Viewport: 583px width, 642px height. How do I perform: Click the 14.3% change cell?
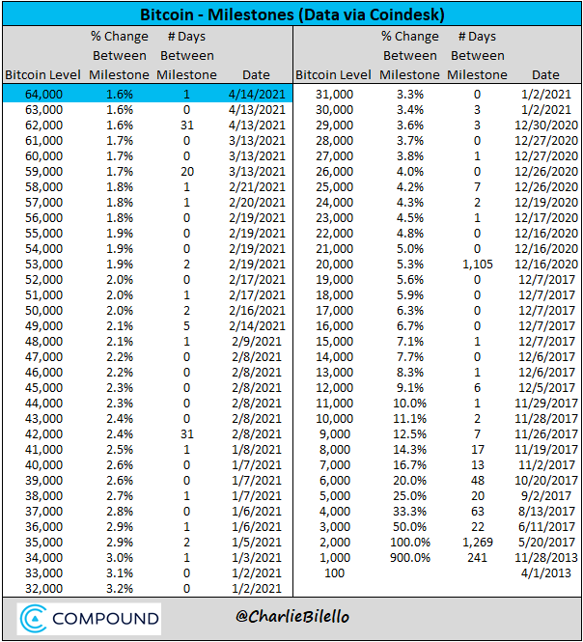point(410,450)
